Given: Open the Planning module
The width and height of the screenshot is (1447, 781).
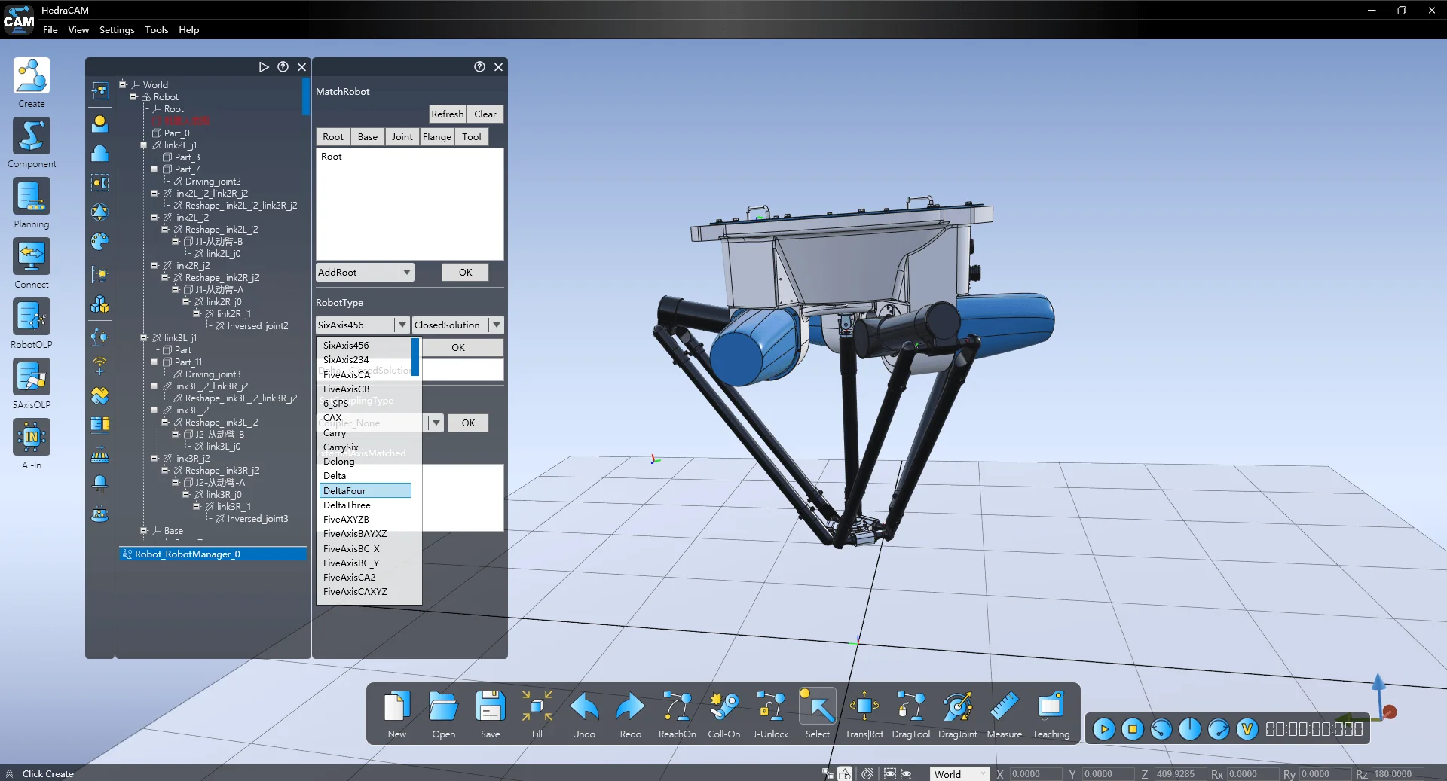Looking at the screenshot, I should click(32, 197).
